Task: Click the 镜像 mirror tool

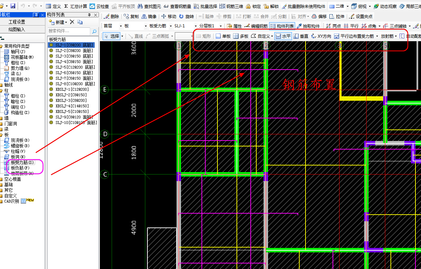Action: tap(149, 17)
